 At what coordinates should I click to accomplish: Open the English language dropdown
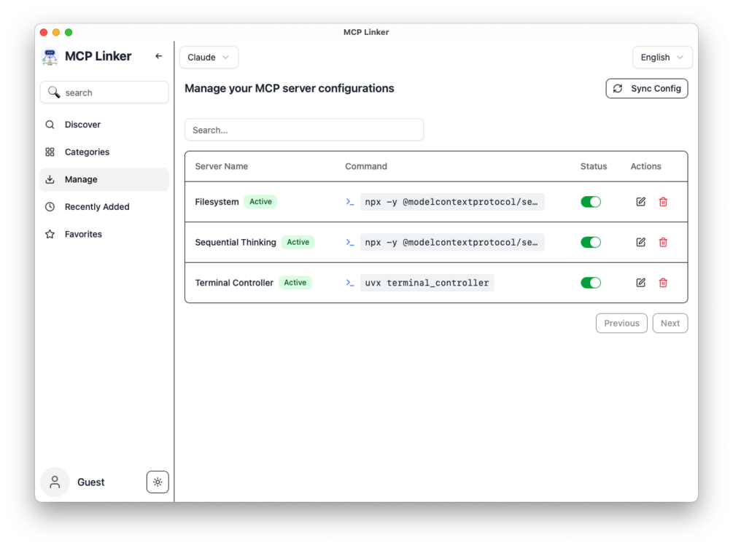[x=662, y=57]
